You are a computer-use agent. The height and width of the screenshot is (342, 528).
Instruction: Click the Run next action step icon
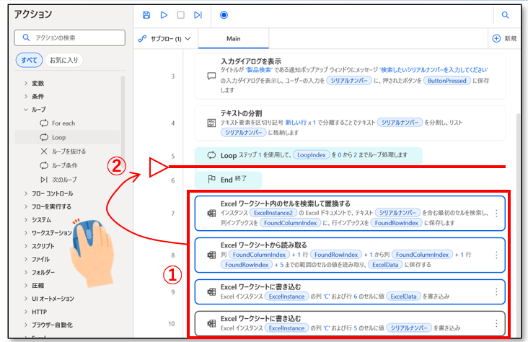198,14
